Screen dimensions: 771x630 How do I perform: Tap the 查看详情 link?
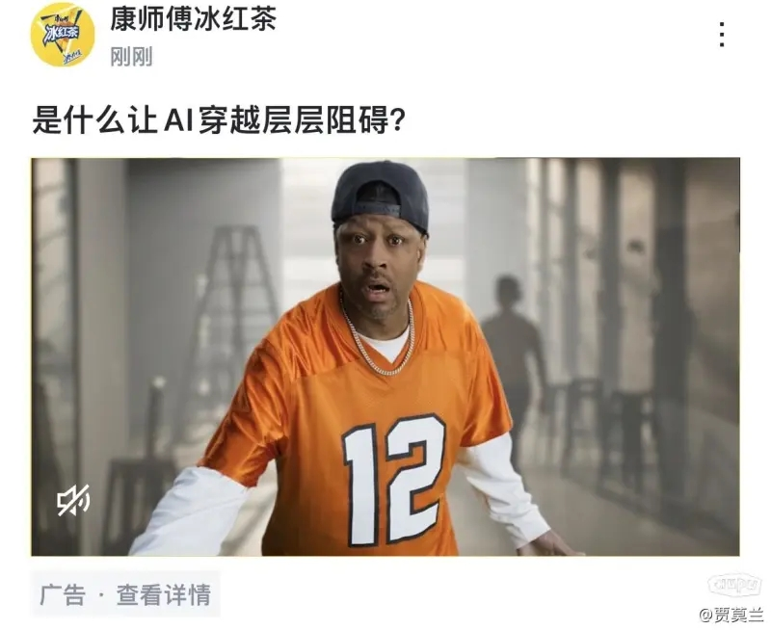tap(164, 594)
